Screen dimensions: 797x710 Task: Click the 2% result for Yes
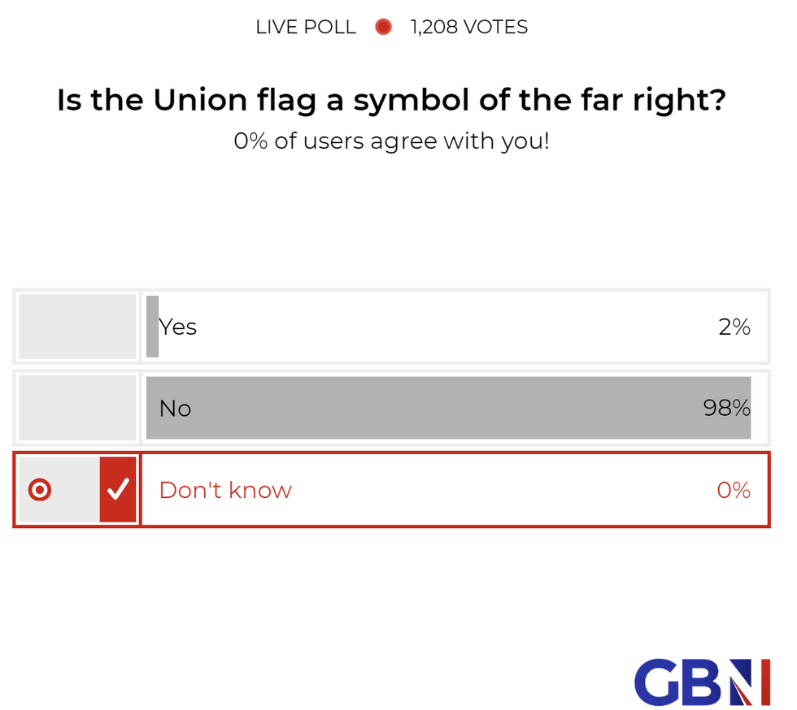click(x=734, y=327)
